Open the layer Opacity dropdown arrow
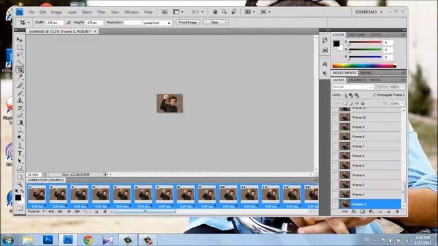 coord(402,87)
